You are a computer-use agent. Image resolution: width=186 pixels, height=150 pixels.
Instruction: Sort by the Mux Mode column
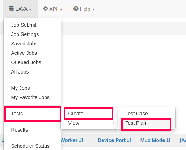pos(156,140)
